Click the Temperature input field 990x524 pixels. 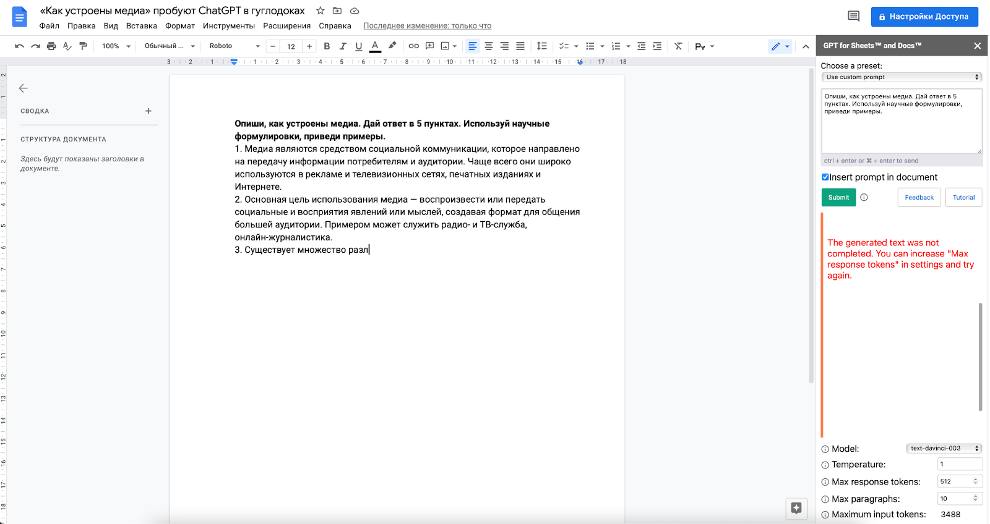[x=960, y=464]
